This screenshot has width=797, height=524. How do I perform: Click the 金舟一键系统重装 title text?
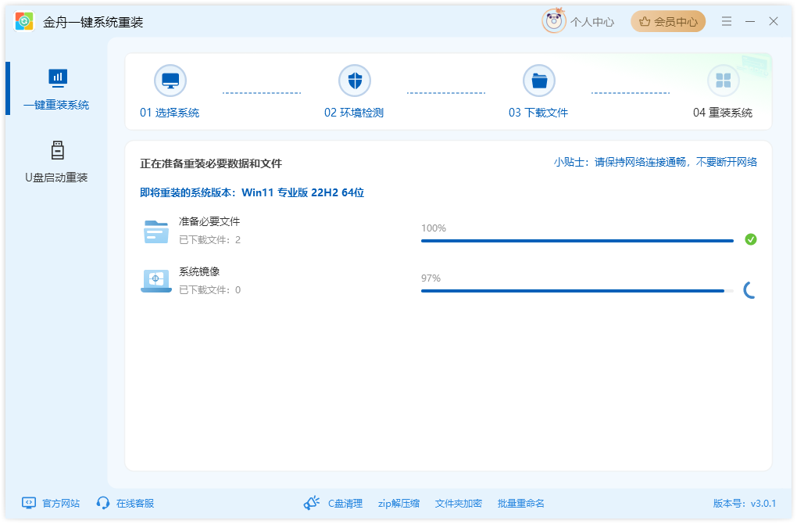pos(93,23)
